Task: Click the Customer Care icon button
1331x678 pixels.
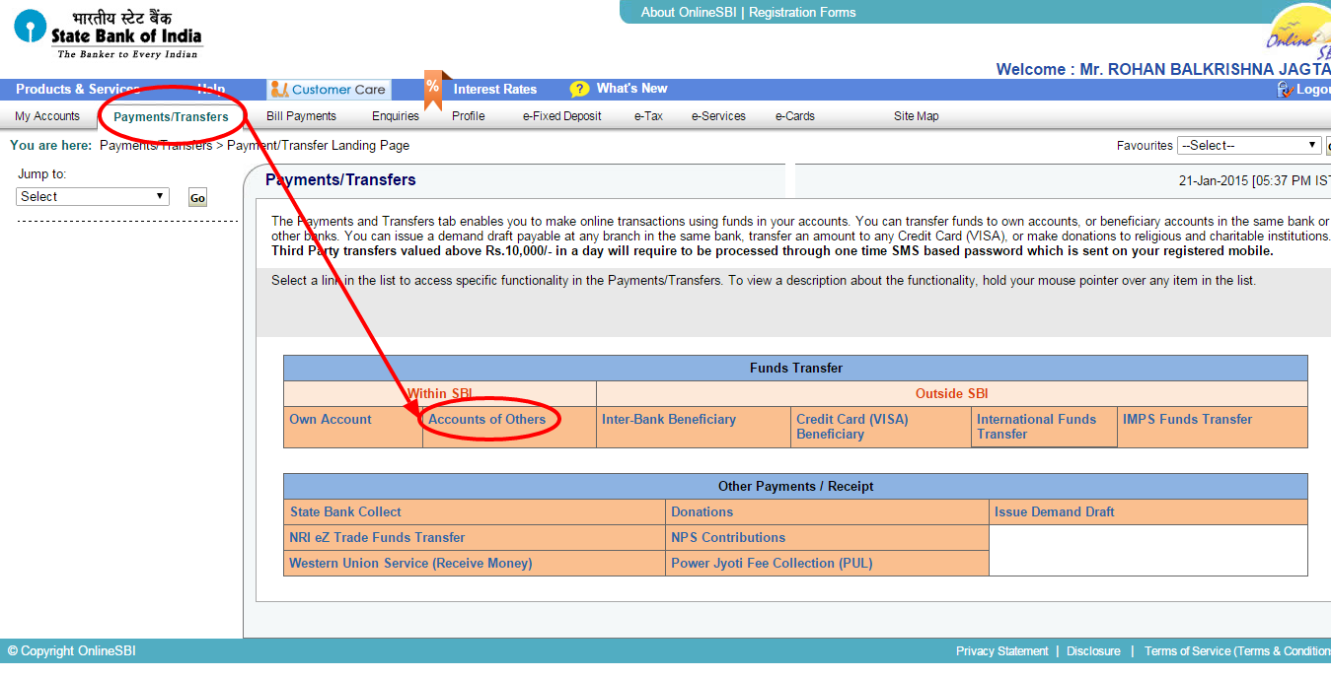Action: (x=330, y=90)
